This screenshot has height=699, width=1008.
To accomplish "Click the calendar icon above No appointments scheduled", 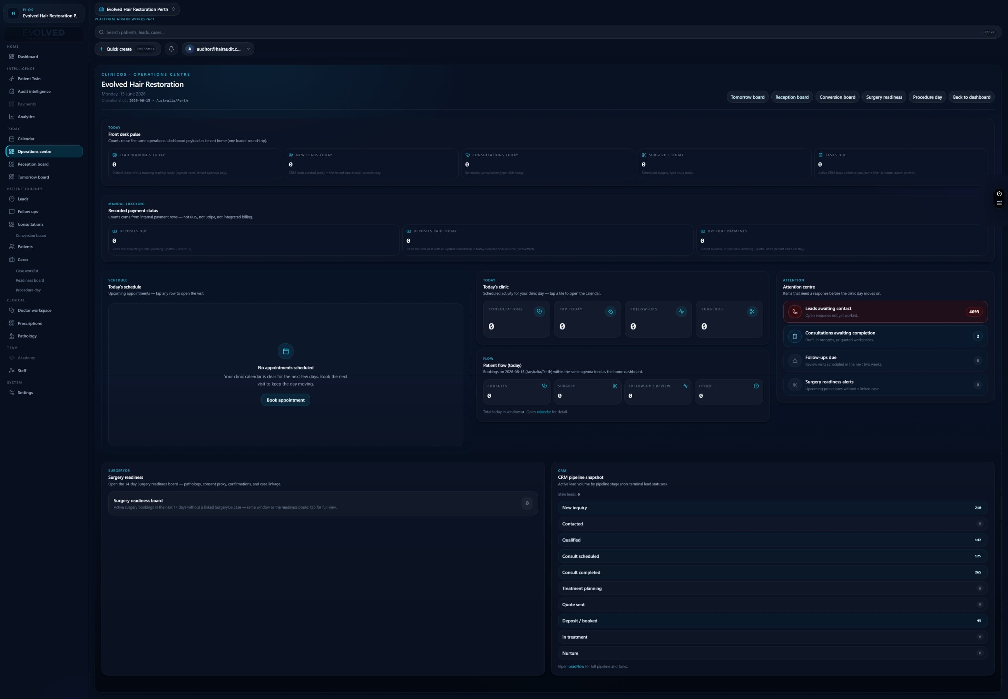I will tap(285, 351).
